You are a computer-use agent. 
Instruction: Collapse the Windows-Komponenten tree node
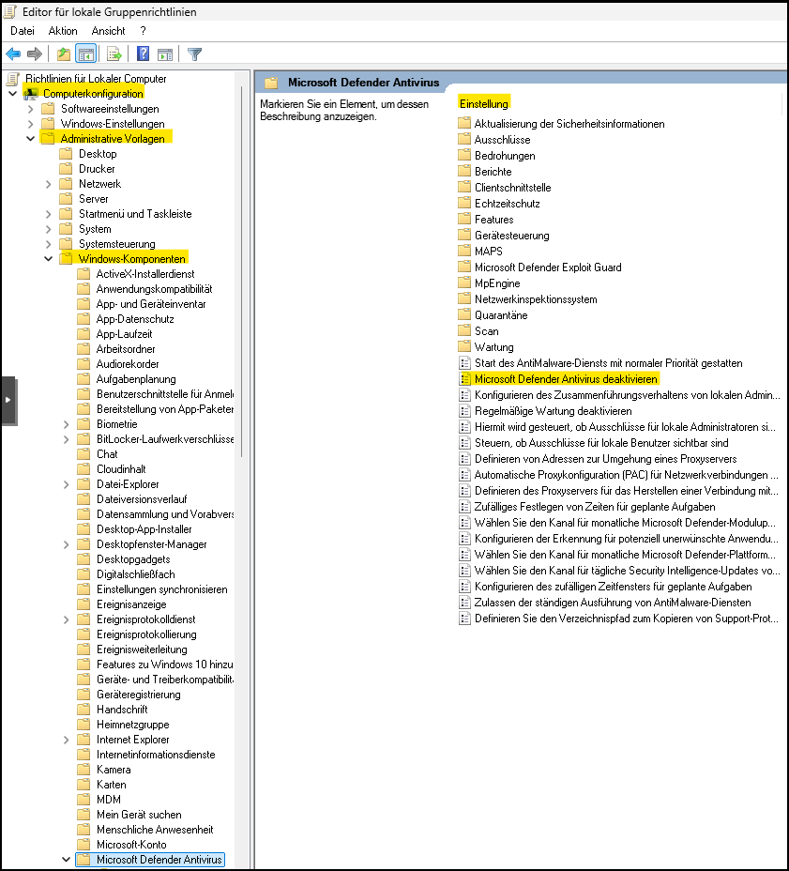(48, 258)
